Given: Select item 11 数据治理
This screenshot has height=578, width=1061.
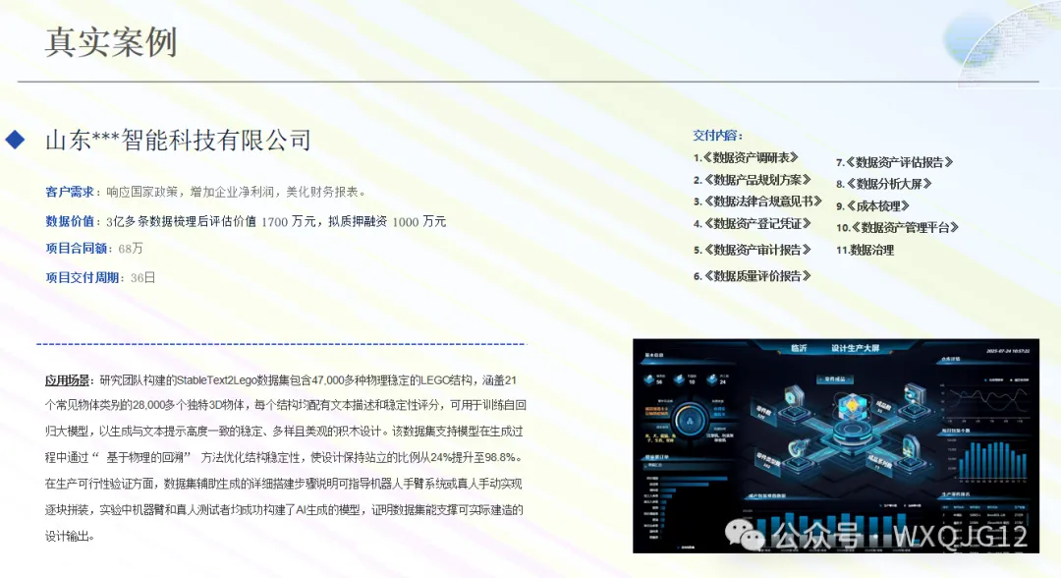Looking at the screenshot, I should click(865, 251).
